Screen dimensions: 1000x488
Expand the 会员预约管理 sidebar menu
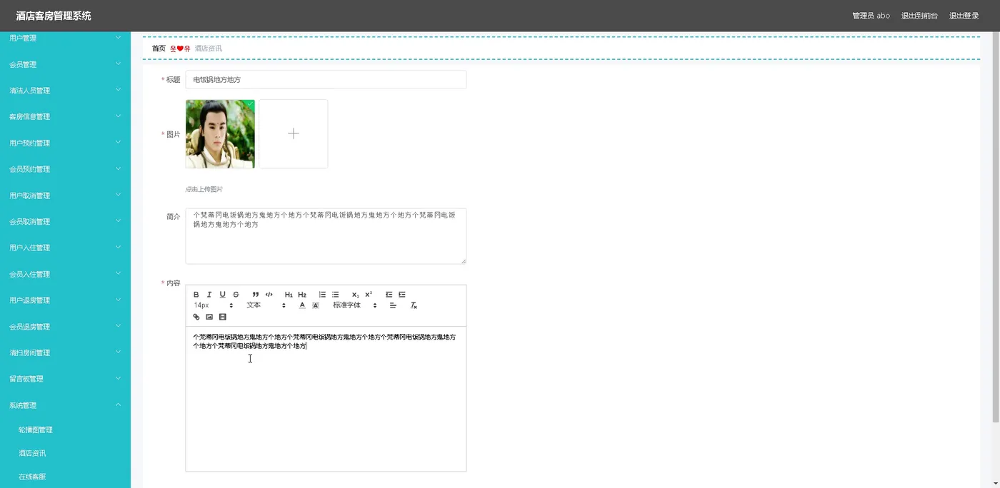[65, 169]
